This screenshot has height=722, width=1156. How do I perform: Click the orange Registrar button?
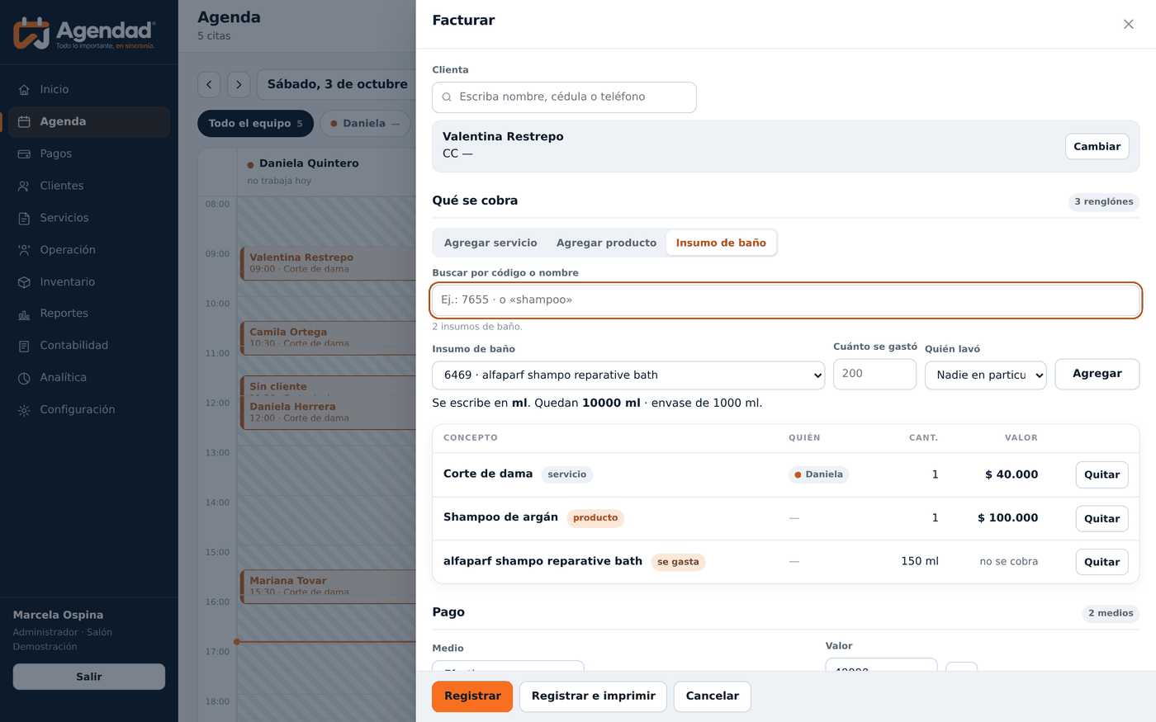click(472, 696)
